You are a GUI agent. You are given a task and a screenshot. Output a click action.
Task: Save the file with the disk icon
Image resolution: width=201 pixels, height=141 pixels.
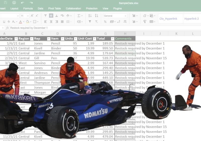(5, 3)
